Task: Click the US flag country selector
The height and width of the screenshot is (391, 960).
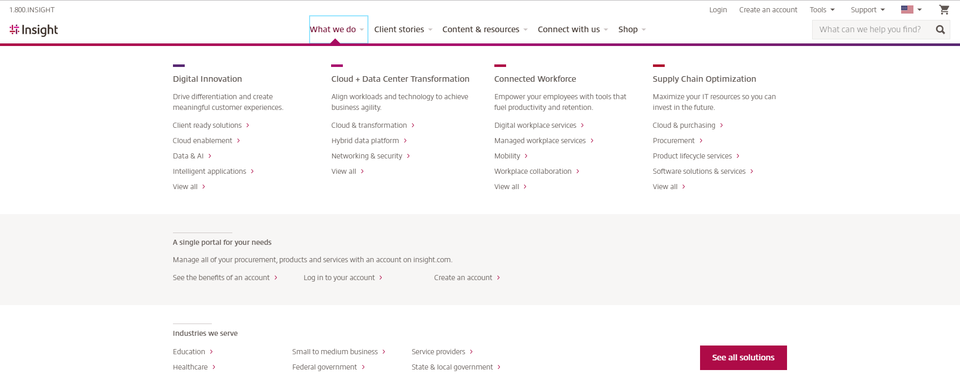Action: (x=911, y=10)
